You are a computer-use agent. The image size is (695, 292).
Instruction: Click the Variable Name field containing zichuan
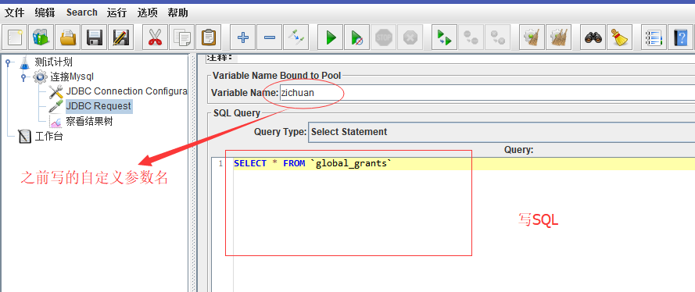point(487,94)
